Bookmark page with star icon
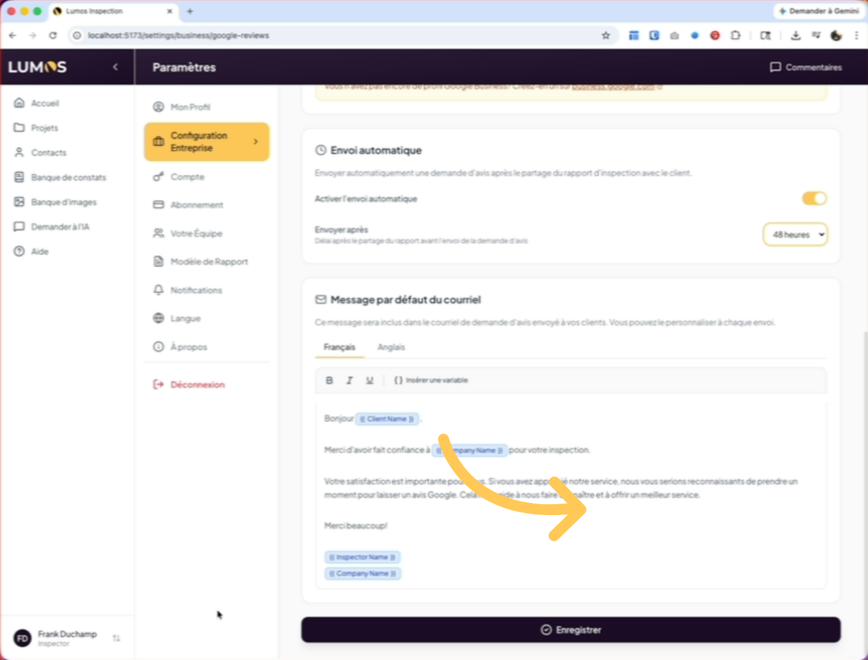The height and width of the screenshot is (660, 868). [606, 35]
